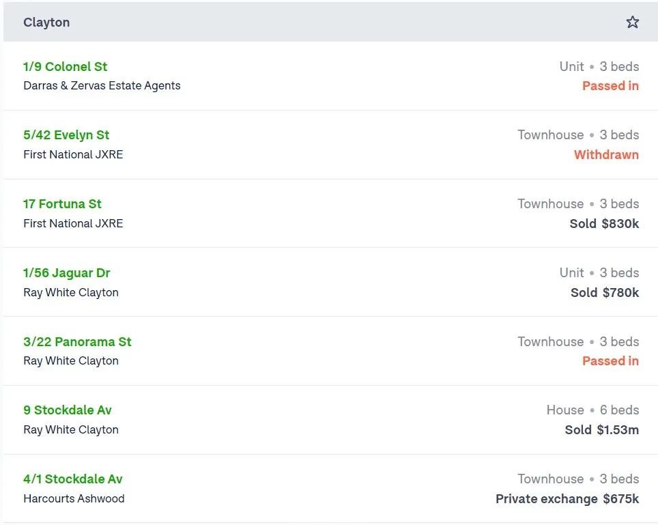The width and height of the screenshot is (658, 525).
Task: Click Passed in status for Panorama St
Action: click(611, 361)
